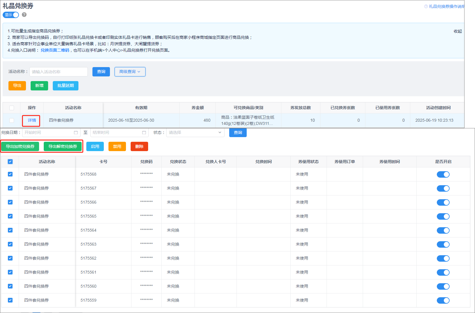Open the calendar icon in end date field
Image resolution: width=475 pixels, height=313 pixels.
(144, 132)
